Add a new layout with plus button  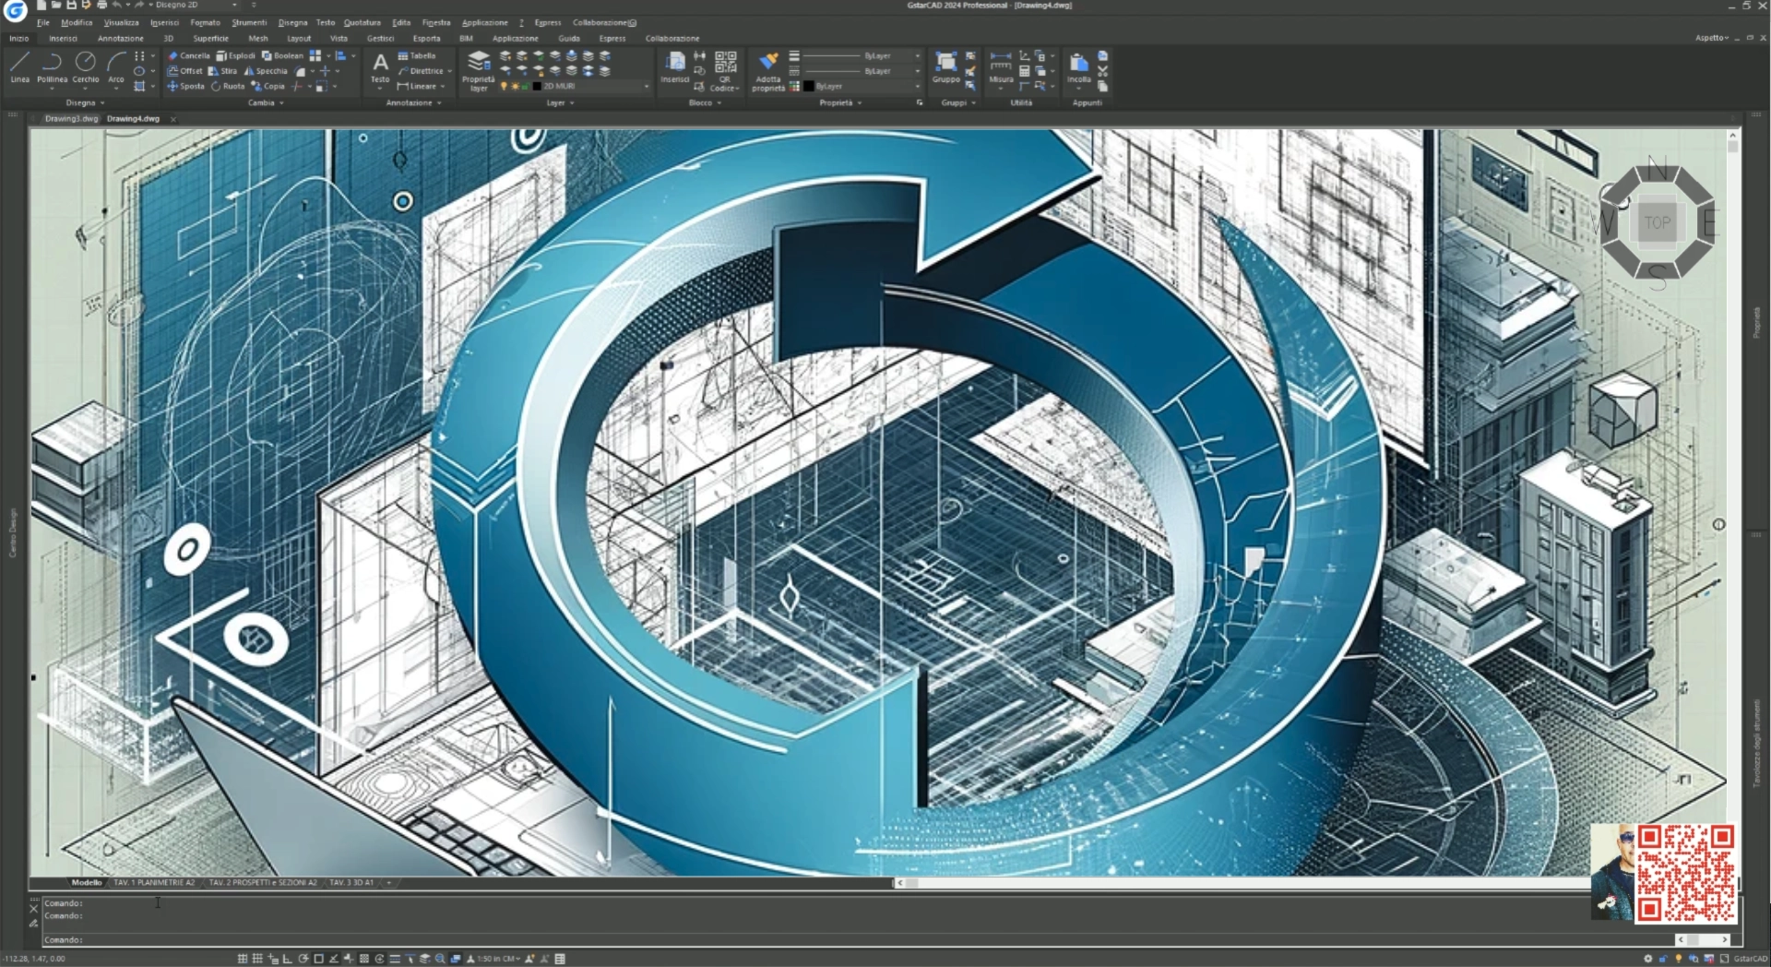[x=388, y=883]
